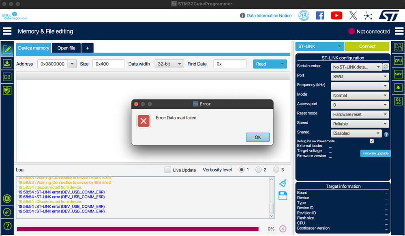Open the Reset mode Hardware reset dropdown
The width and height of the screenshot is (405, 236).
[360, 114]
